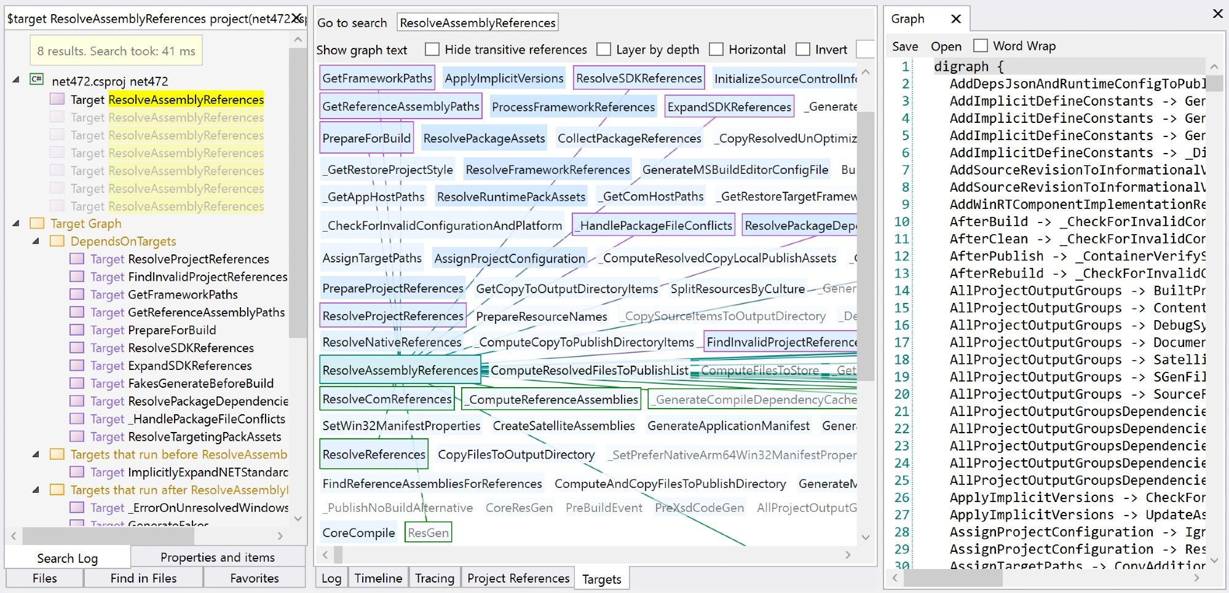Click Open in the Graph panel
The width and height of the screenshot is (1229, 593).
946,46
